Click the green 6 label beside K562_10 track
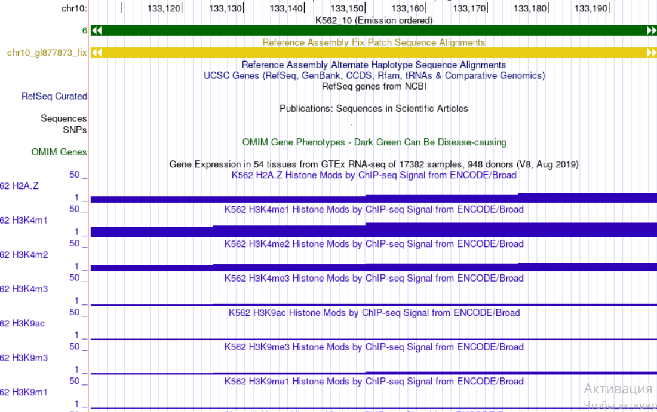The image size is (657, 412). coord(85,30)
